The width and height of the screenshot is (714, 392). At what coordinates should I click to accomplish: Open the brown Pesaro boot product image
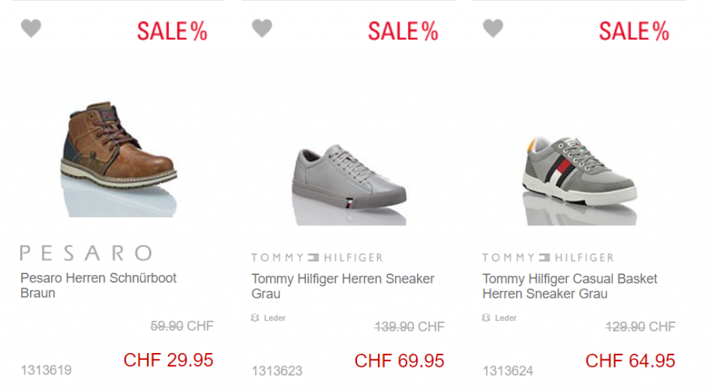(x=119, y=158)
